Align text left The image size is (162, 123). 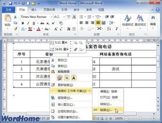click(x=81, y=23)
